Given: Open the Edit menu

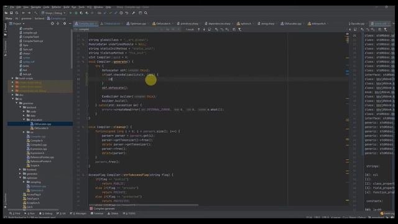Looking at the screenshot, I should [19, 7].
